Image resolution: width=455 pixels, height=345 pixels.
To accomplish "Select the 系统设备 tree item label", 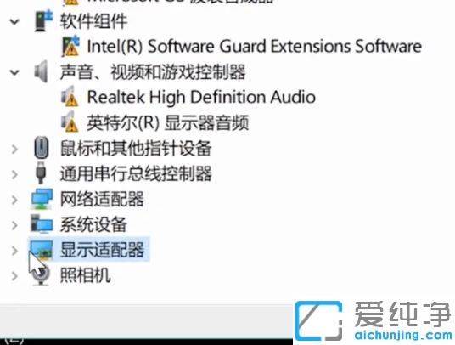I will (x=93, y=224).
